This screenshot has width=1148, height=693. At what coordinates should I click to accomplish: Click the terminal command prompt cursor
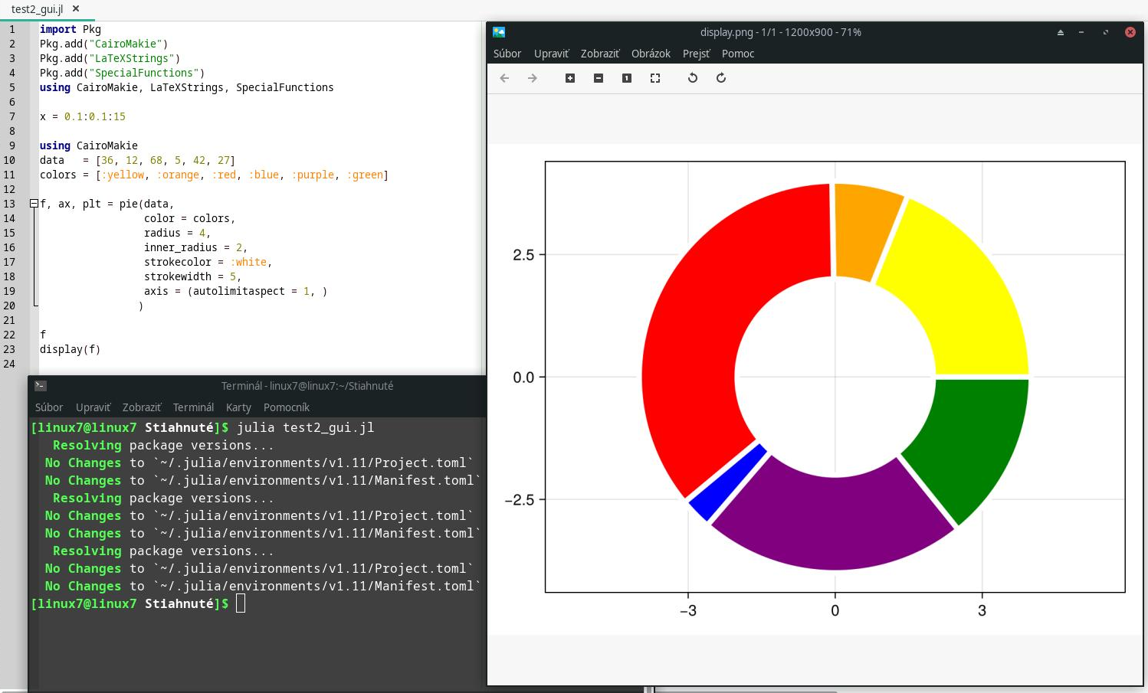[241, 603]
